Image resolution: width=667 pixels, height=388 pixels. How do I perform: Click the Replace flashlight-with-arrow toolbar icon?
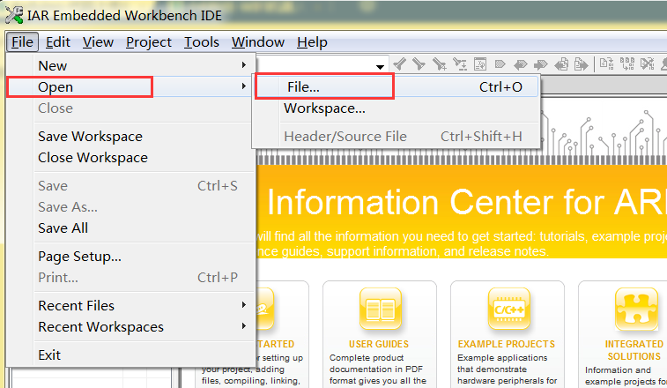460,64
